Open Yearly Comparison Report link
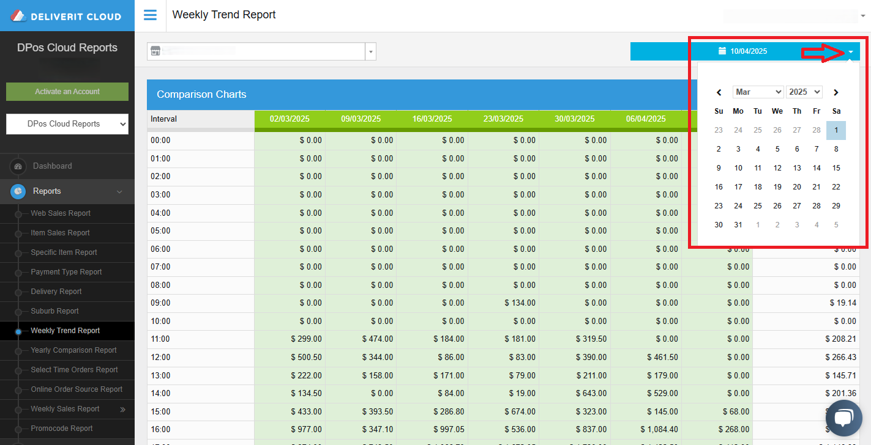This screenshot has height=445, width=871. (x=73, y=350)
